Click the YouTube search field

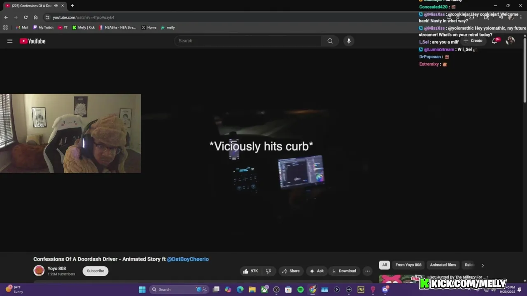point(248,41)
